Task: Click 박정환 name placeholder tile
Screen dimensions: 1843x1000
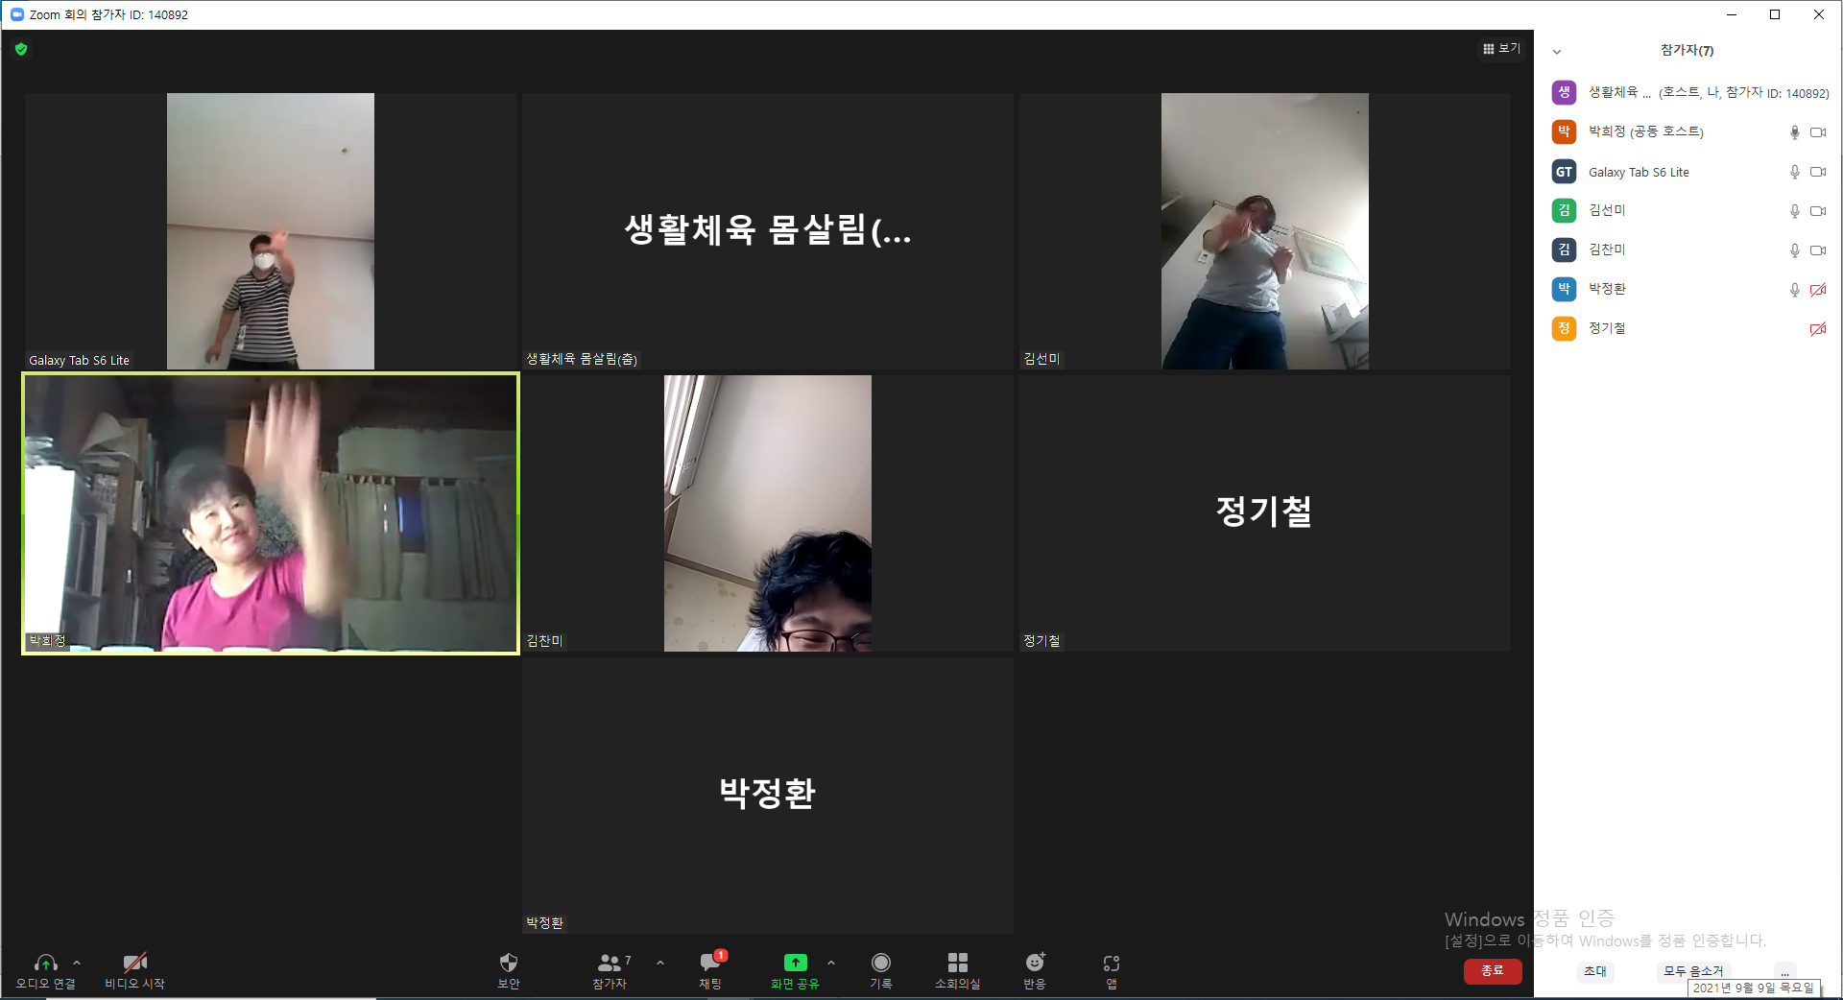Action: pos(768,796)
